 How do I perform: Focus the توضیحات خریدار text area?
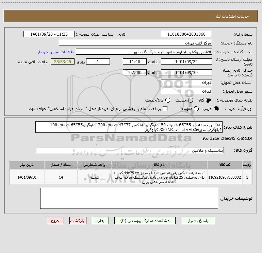129,198
